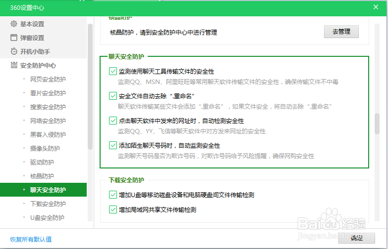Click description starting 聊天软件传输某些文件会添加

(224, 106)
